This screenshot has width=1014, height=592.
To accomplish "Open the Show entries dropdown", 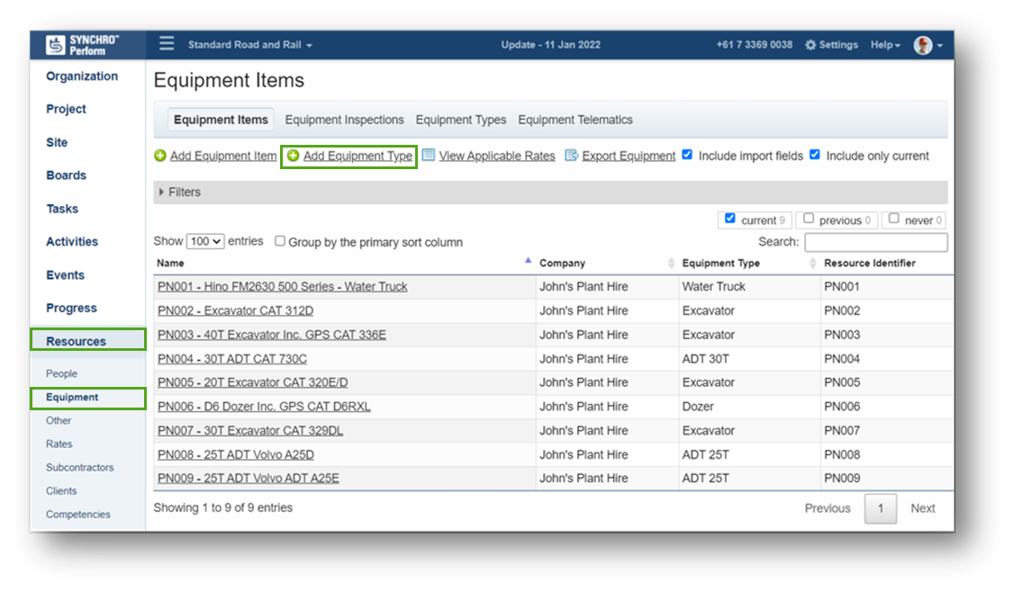I will (206, 240).
